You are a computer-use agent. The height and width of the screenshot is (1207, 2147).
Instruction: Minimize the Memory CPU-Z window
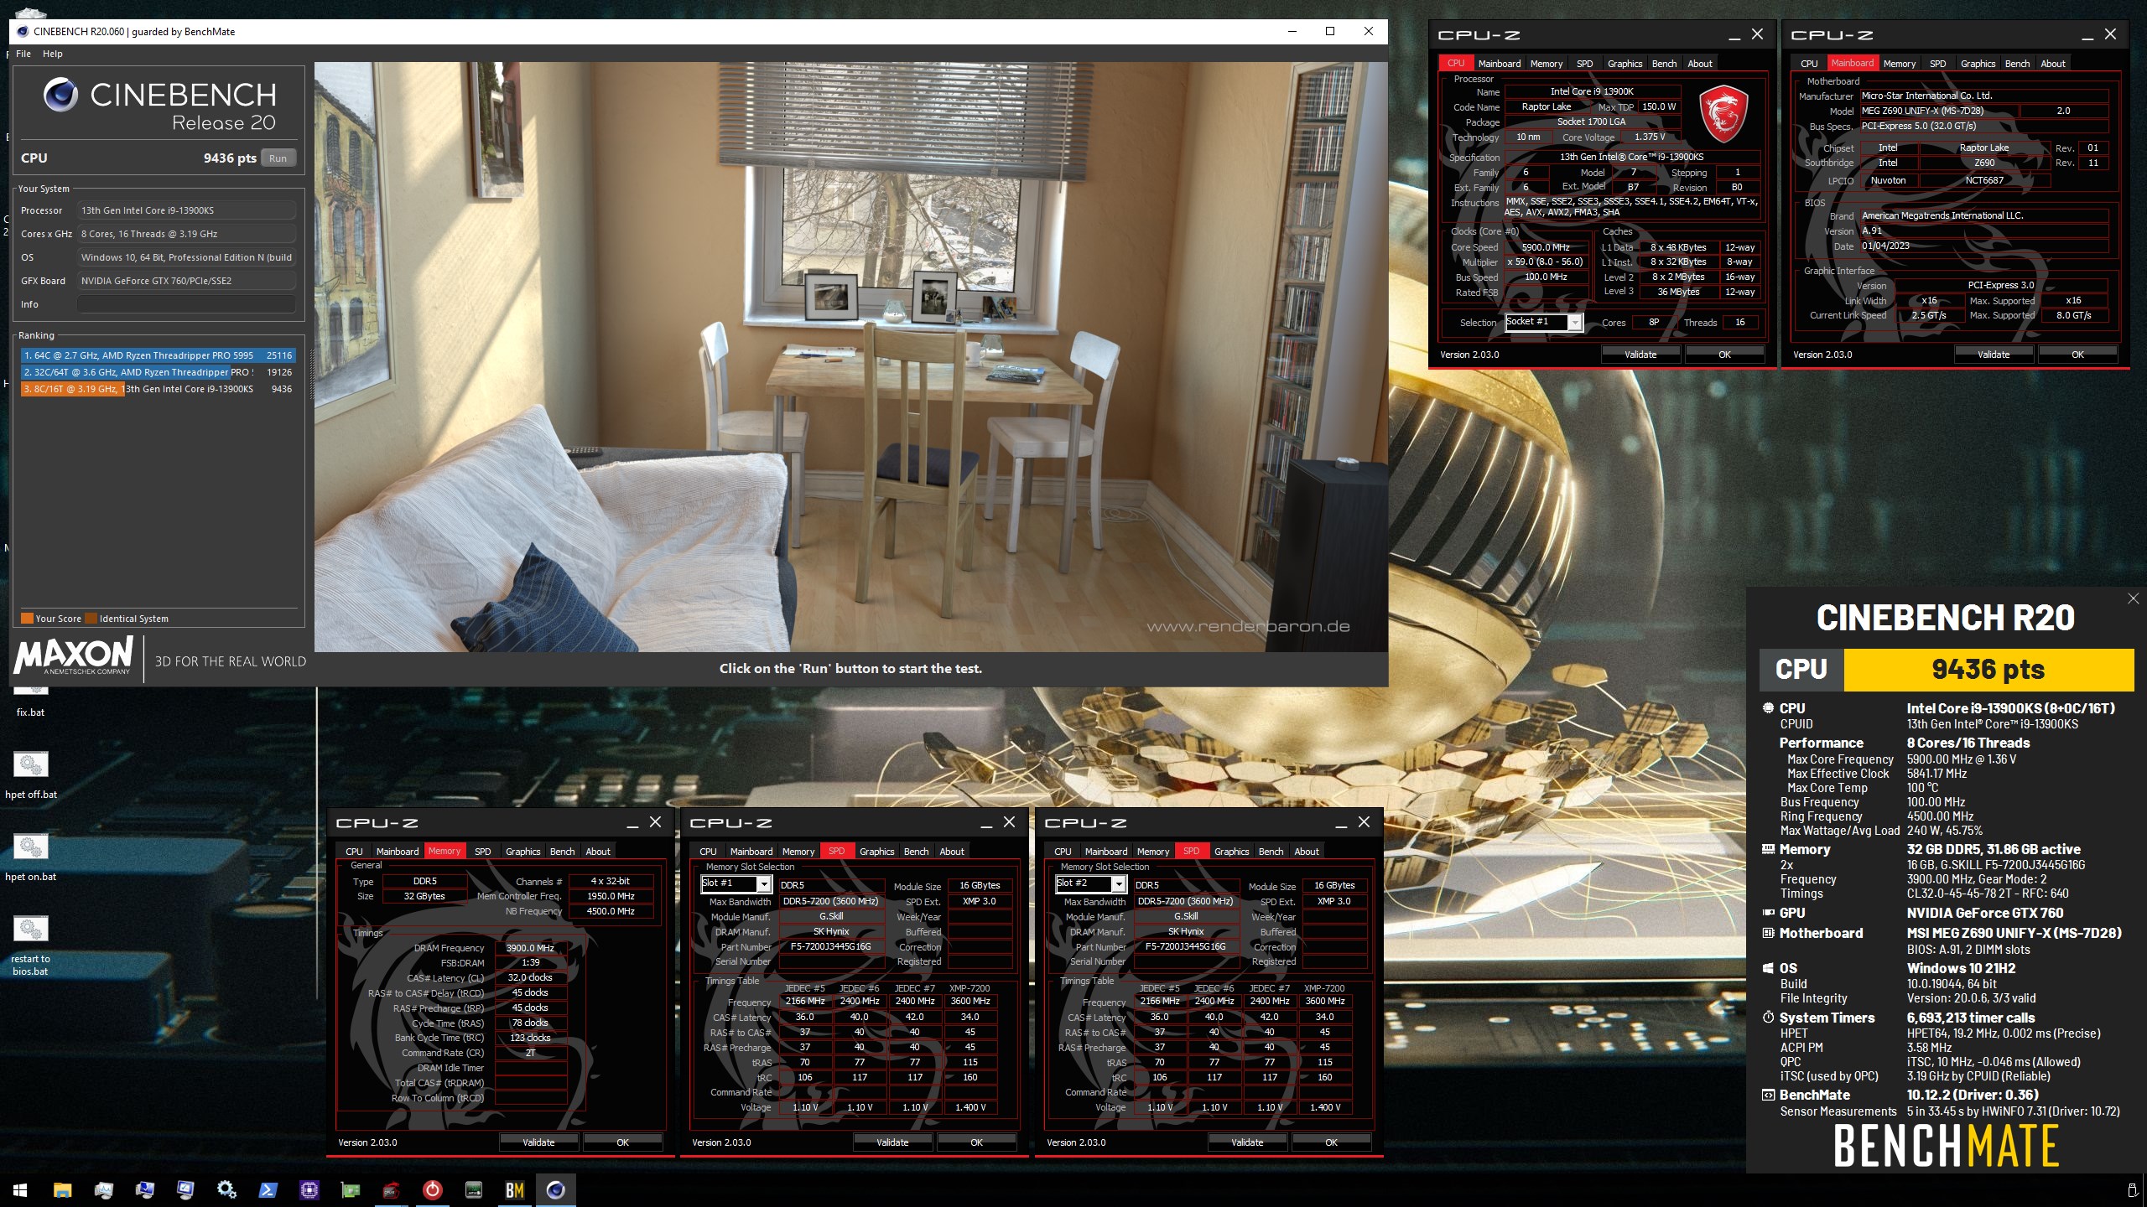[x=633, y=823]
